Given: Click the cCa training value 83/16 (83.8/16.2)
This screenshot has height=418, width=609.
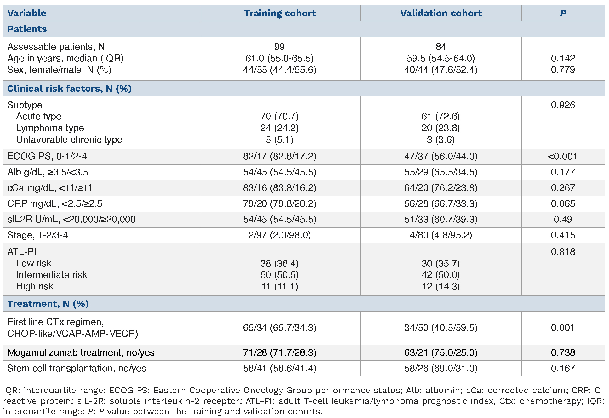Looking at the screenshot, I should (280, 188).
